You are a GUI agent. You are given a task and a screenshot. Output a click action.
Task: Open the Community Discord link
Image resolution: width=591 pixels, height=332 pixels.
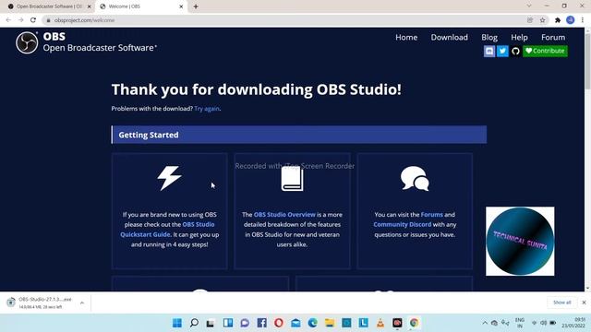click(403, 224)
